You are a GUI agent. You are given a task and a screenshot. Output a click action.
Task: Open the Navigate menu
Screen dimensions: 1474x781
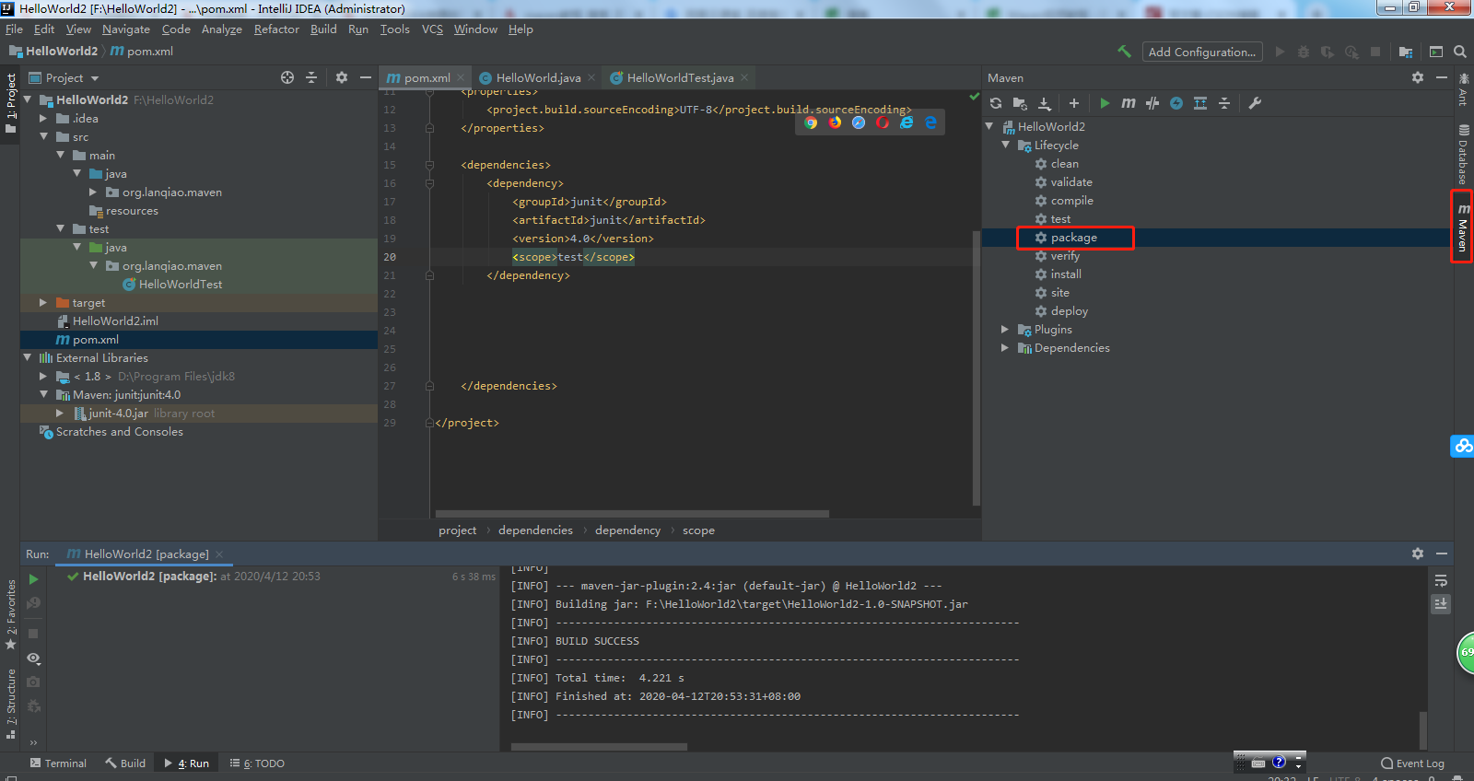[126, 29]
